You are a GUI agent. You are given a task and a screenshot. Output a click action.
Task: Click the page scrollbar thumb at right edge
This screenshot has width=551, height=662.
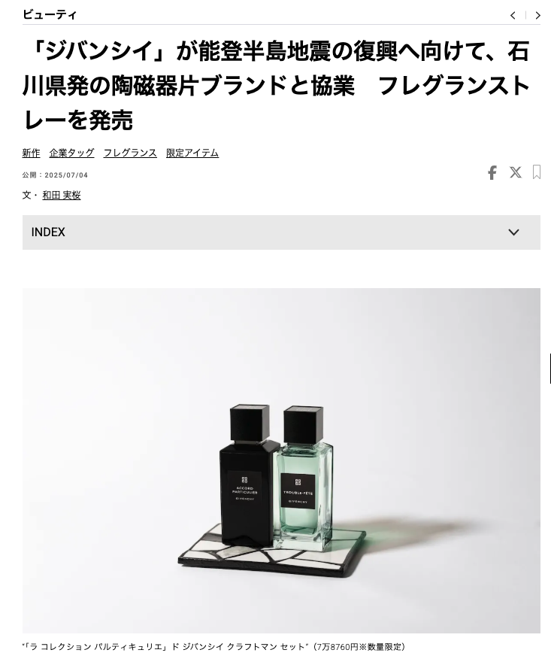click(549, 369)
